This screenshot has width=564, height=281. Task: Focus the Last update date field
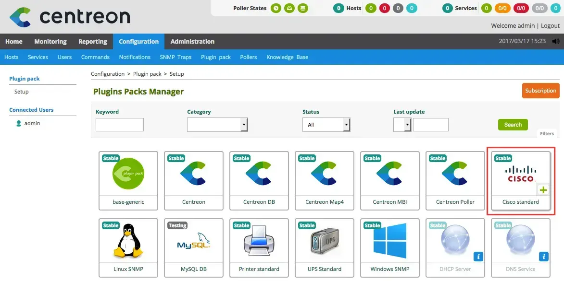click(x=430, y=125)
